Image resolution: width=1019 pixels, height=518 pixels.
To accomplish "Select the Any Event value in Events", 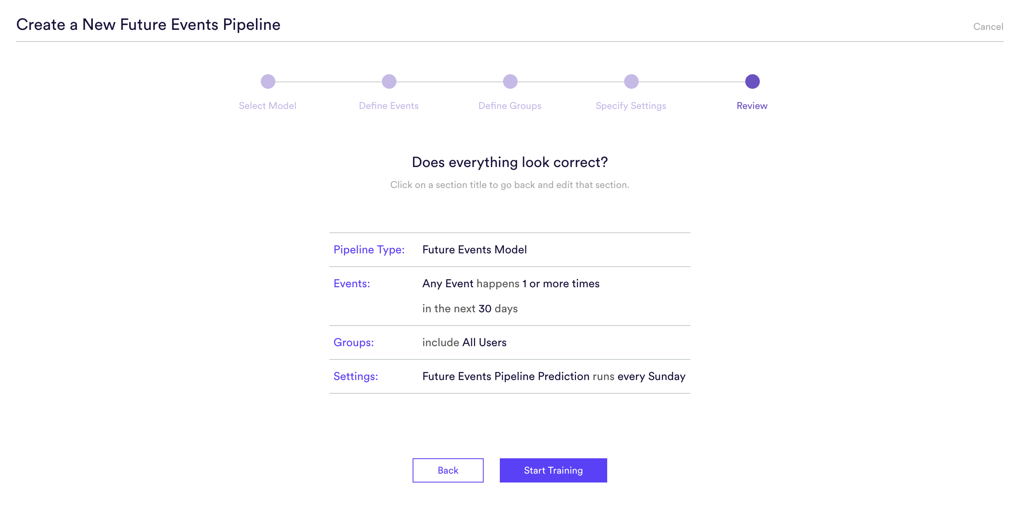I will pos(447,284).
